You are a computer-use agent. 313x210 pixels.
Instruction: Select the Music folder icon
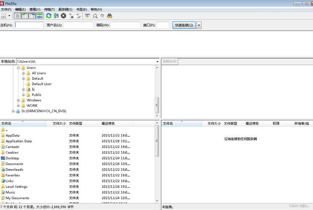click(x=3, y=192)
